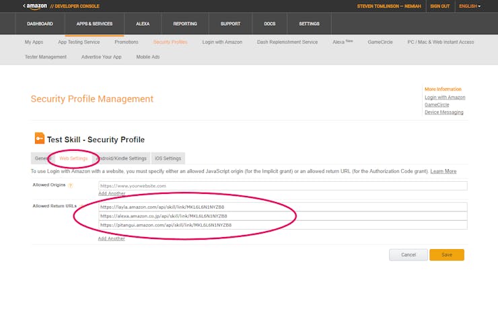Image resolution: width=498 pixels, height=334 pixels.
Task: Open GameCircle submenu link
Action: pos(380,42)
